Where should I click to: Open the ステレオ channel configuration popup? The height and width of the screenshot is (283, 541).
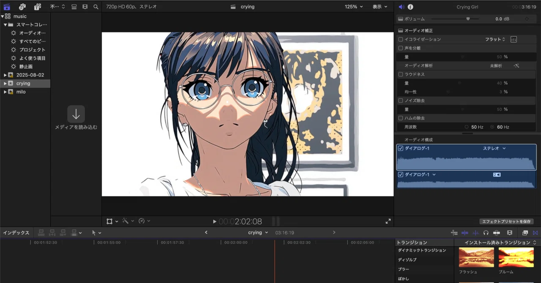tap(494, 149)
